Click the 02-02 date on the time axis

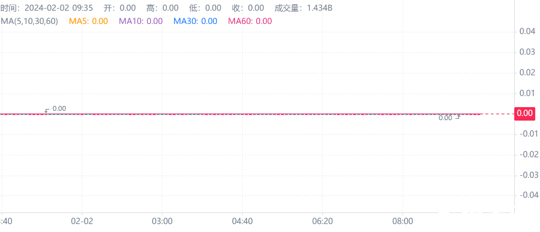click(x=82, y=221)
